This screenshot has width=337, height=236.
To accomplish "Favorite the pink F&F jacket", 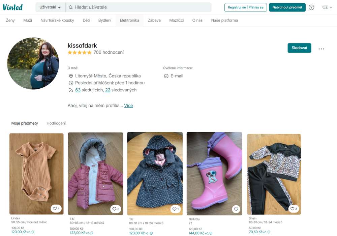I will (x=115, y=209).
